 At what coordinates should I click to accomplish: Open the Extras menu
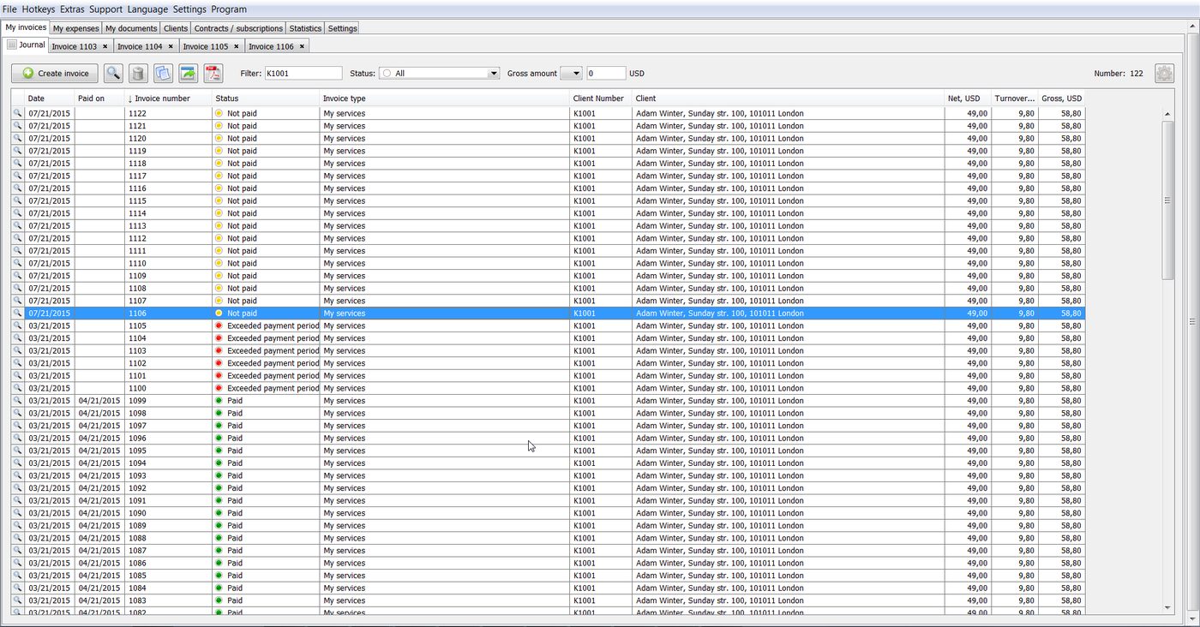(x=72, y=9)
